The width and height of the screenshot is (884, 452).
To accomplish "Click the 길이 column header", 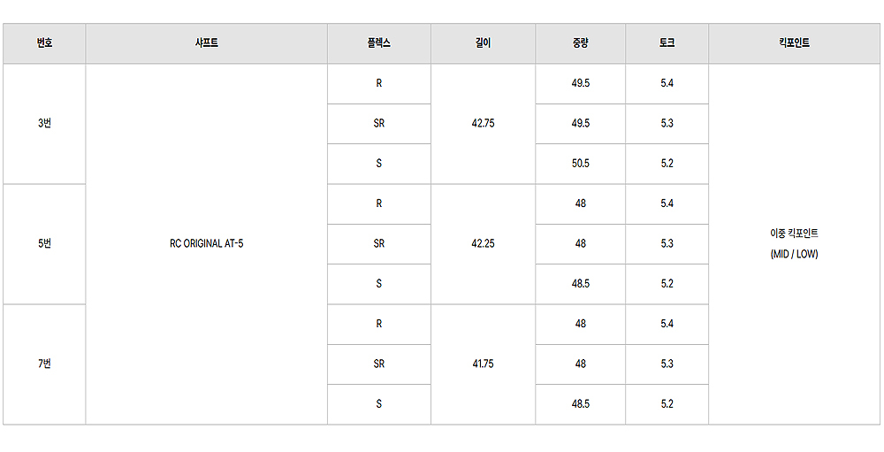I will pyautogui.click(x=483, y=43).
